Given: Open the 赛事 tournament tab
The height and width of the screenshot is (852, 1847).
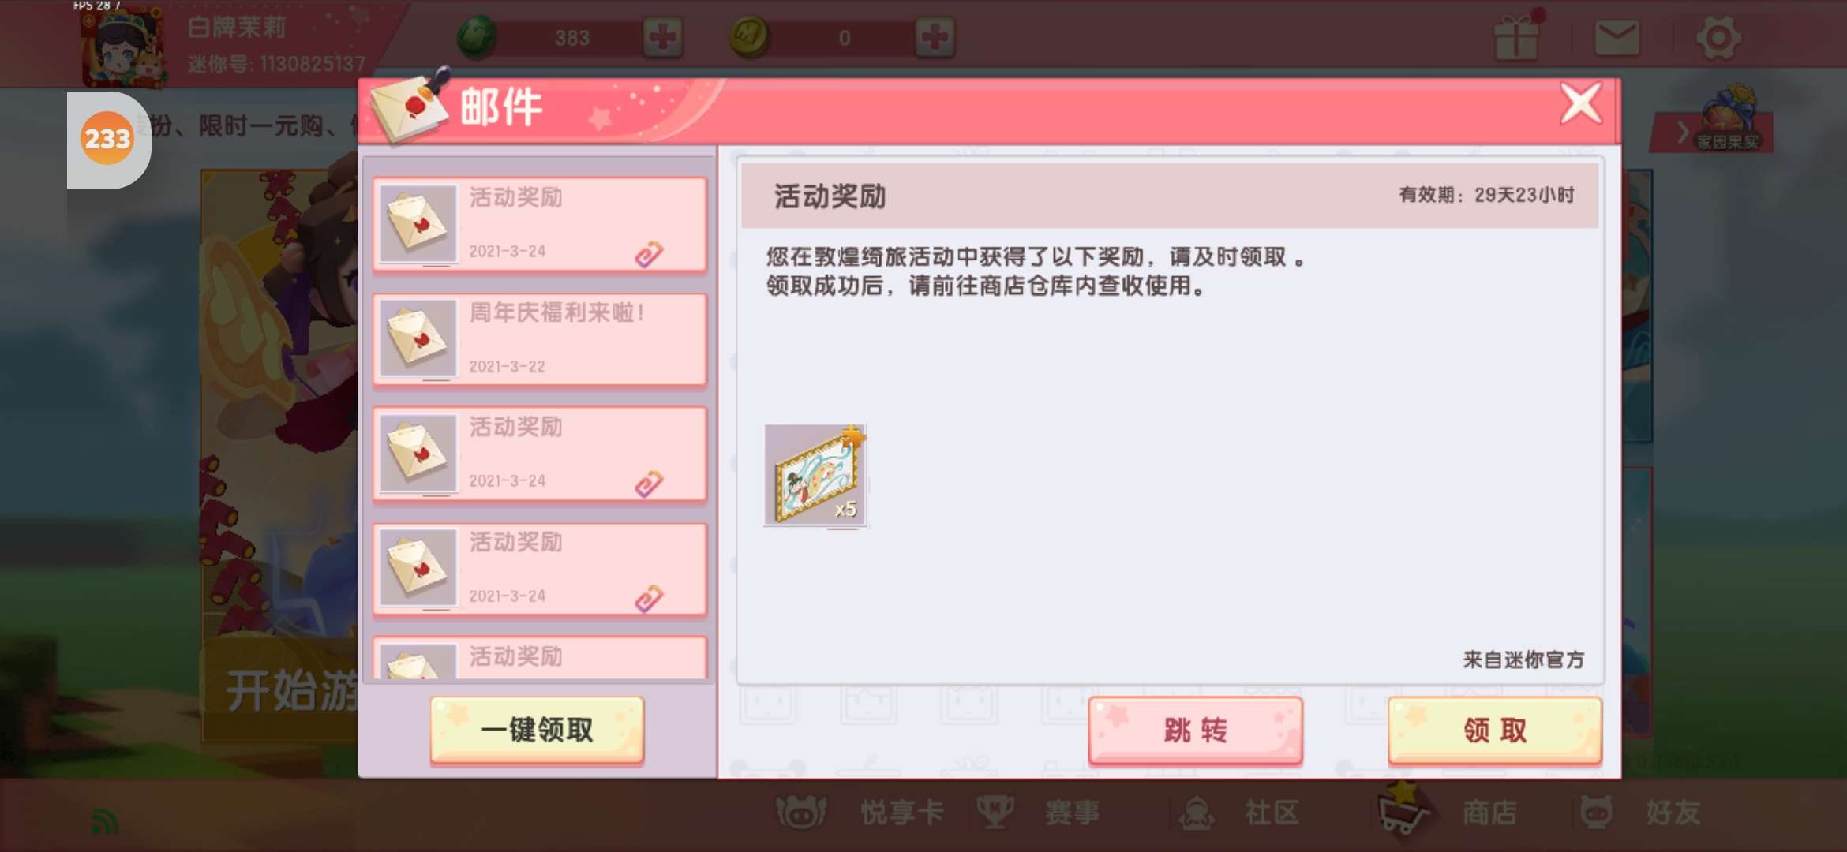Looking at the screenshot, I should click(1038, 813).
